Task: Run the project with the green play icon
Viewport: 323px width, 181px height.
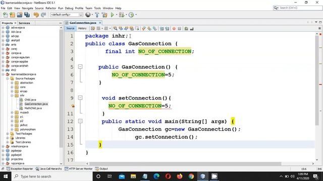Action: (112, 15)
